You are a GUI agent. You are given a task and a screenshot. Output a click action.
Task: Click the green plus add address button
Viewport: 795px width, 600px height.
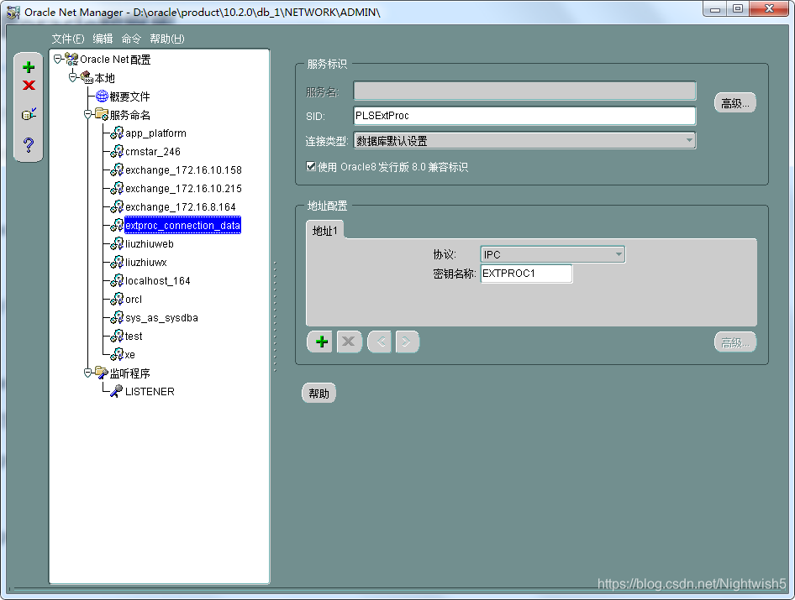320,342
